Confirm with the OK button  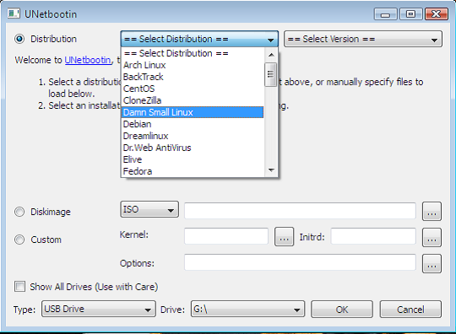click(x=342, y=309)
